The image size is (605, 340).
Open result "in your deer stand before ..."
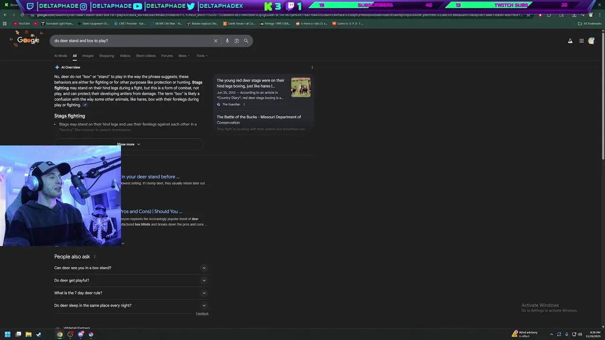(x=150, y=177)
